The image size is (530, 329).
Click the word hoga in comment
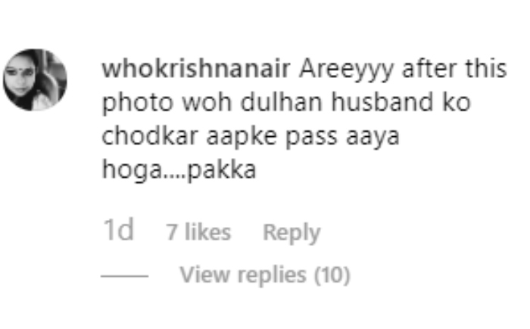click(x=132, y=171)
